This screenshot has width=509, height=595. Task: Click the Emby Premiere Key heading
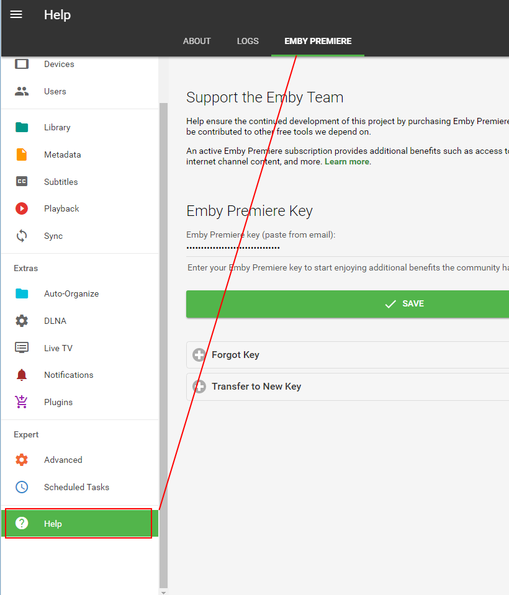250,210
